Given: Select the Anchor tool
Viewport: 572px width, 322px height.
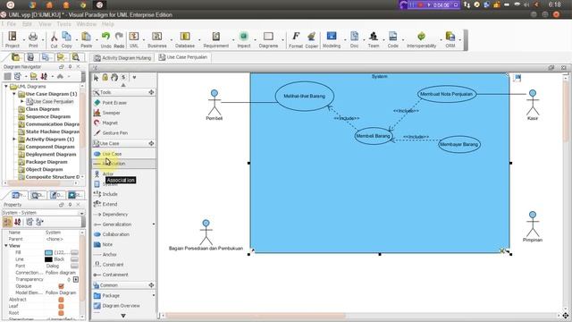Looking at the screenshot, I should [x=123, y=254].
